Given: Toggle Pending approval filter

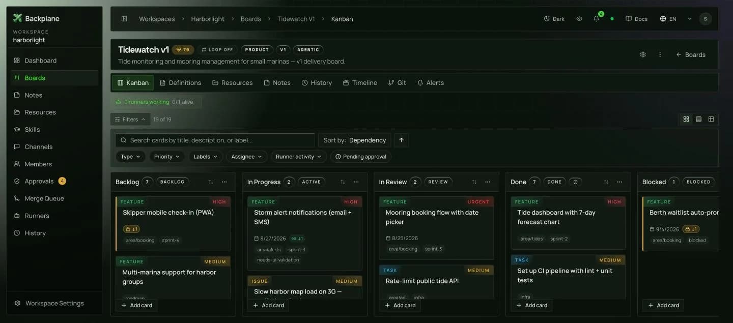Looking at the screenshot, I should pos(361,157).
